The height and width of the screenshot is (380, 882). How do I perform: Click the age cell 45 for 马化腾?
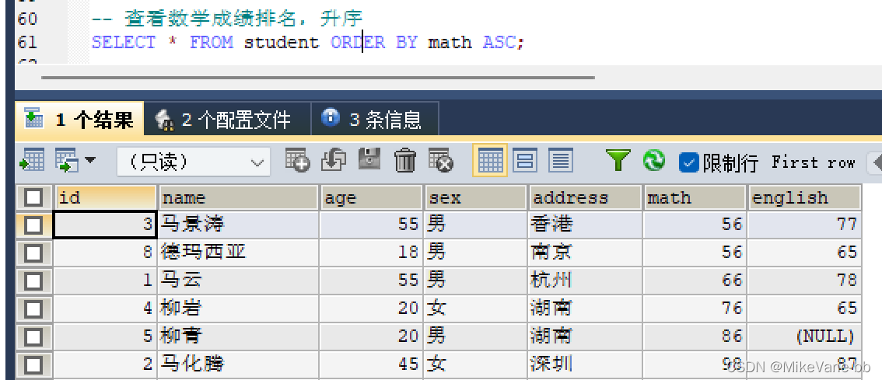(x=371, y=364)
